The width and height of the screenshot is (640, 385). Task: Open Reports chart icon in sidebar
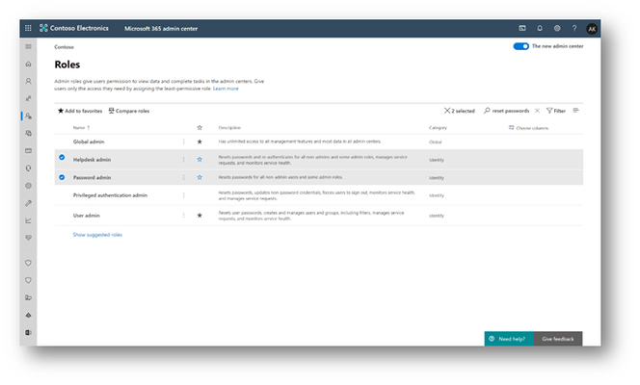(x=28, y=220)
